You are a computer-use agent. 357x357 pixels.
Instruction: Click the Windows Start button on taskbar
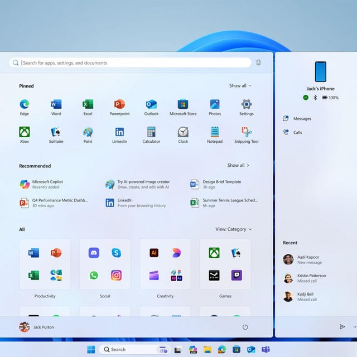91,349
